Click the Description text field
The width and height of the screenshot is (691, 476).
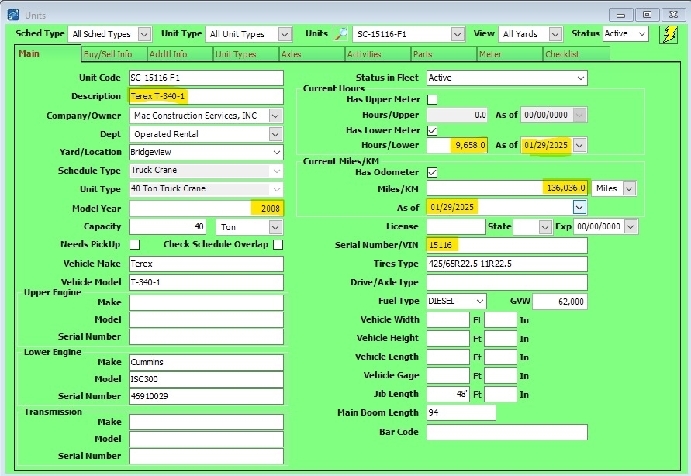tap(206, 96)
